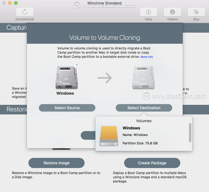Click the Select Source button
The height and width of the screenshot is (192, 209).
(x=67, y=108)
